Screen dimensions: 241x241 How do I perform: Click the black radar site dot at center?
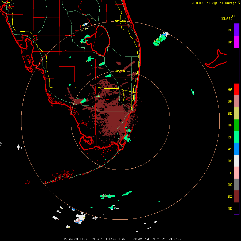click(120, 120)
